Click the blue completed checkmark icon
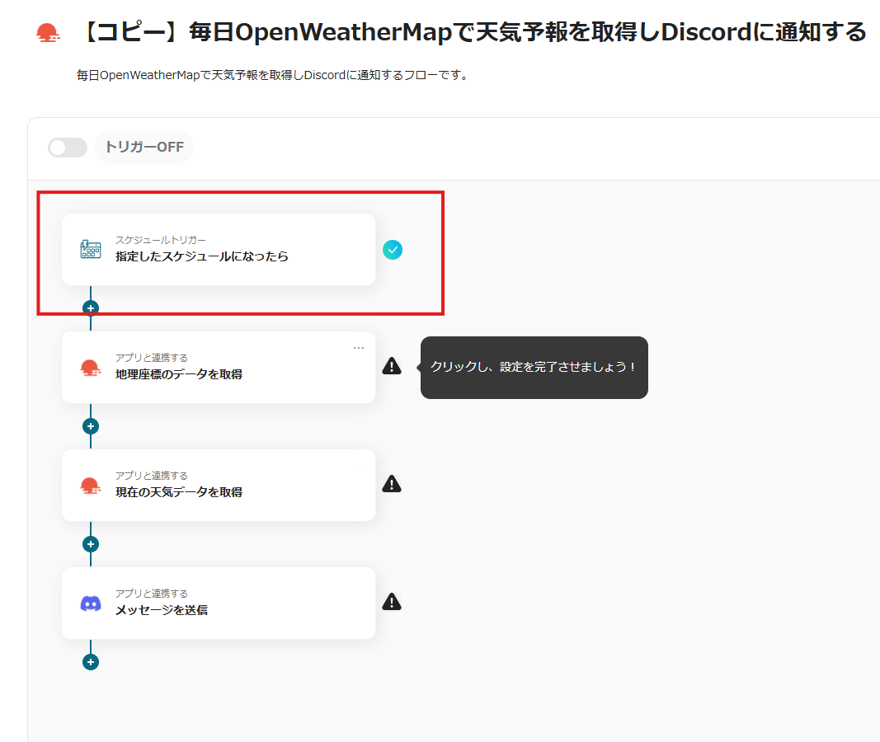 393,250
